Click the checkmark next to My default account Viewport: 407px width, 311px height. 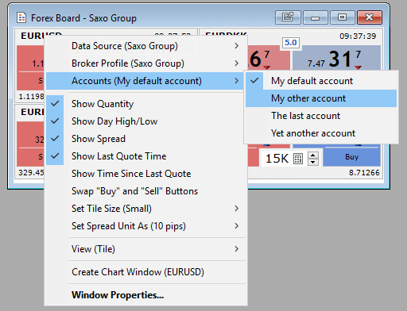pyautogui.click(x=254, y=81)
